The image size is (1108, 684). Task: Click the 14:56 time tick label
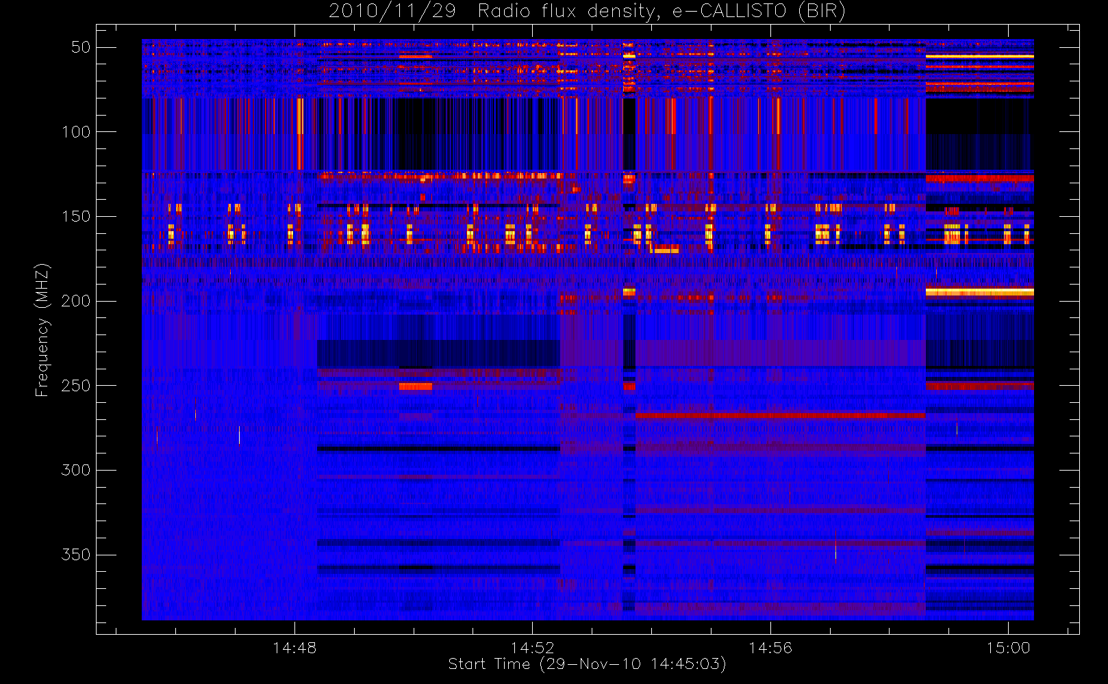point(770,648)
